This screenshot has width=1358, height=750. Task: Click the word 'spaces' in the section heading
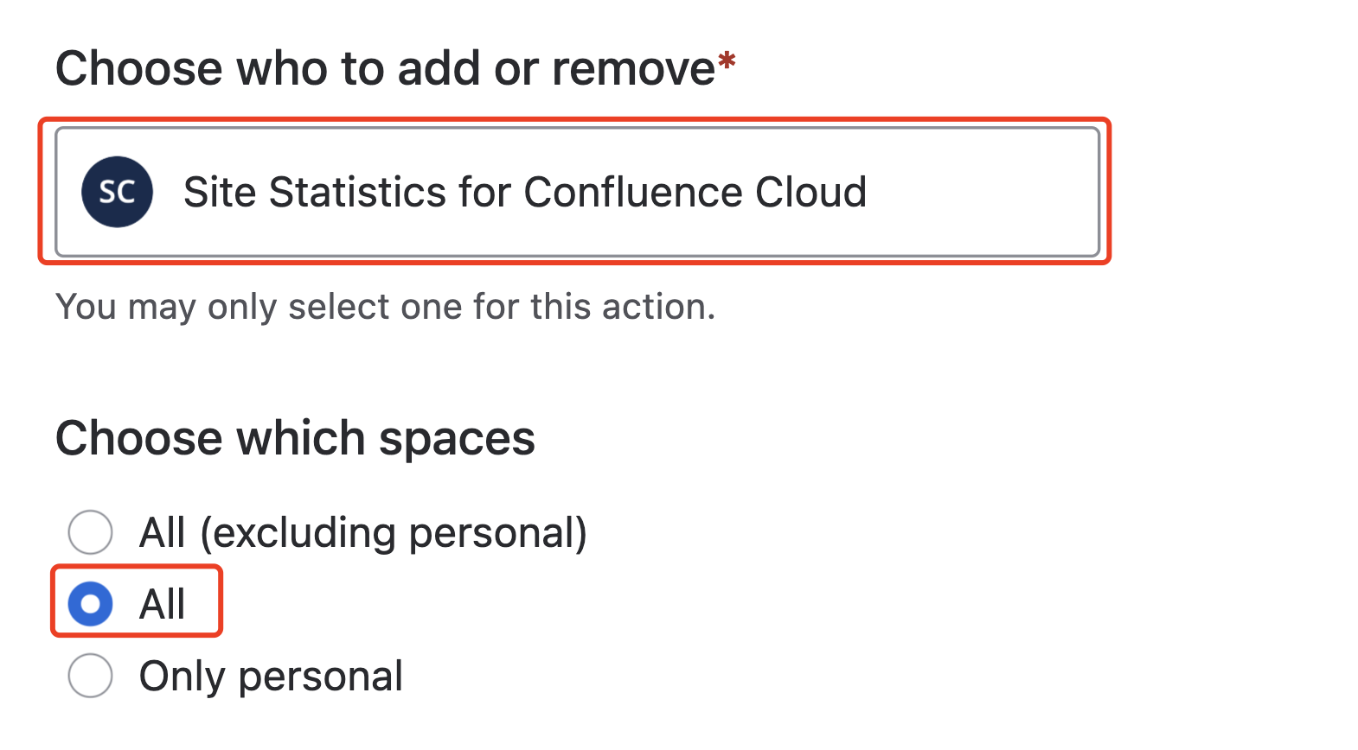pos(457,440)
